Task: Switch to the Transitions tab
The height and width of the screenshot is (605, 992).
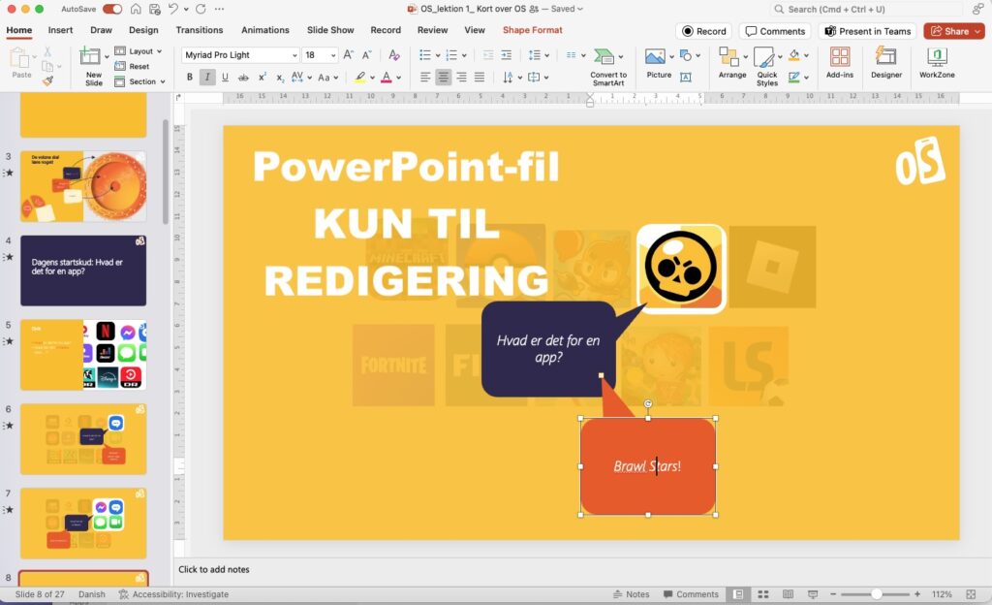Action: tap(199, 30)
